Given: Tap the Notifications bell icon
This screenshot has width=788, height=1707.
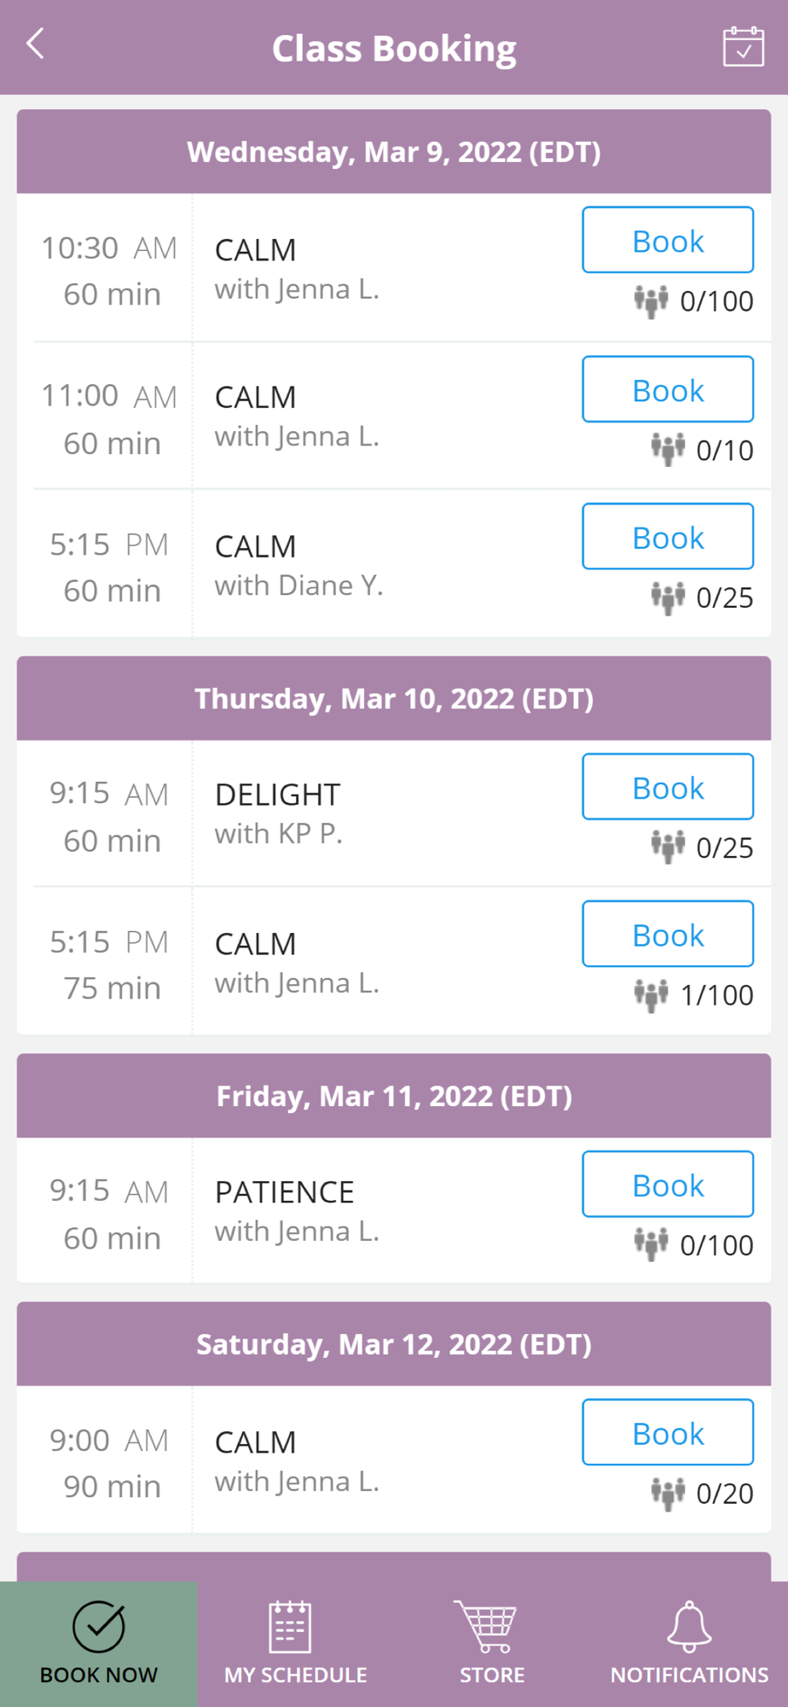Looking at the screenshot, I should (x=689, y=1626).
